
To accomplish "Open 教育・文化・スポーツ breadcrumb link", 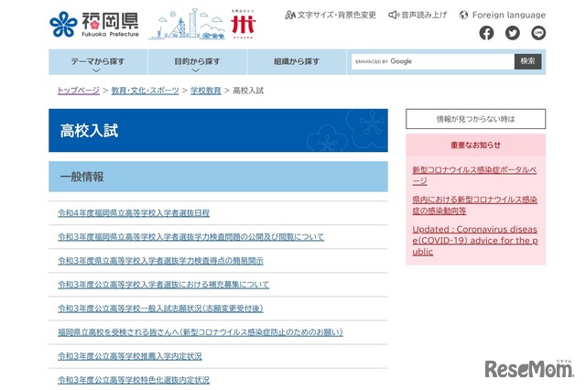I will (146, 91).
